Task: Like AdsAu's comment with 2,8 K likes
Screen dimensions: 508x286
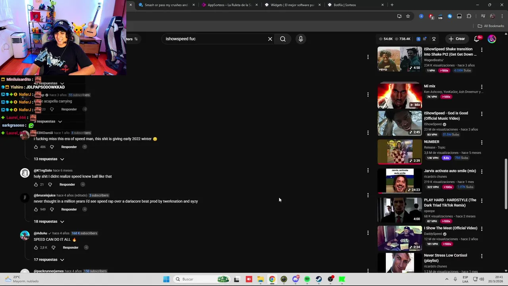Action: click(x=36, y=247)
